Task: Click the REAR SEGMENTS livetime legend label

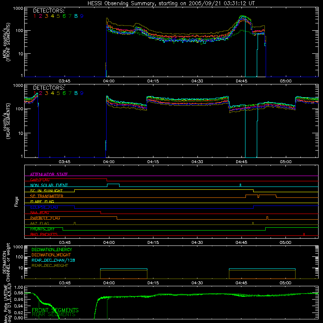Action: click(x=54, y=315)
